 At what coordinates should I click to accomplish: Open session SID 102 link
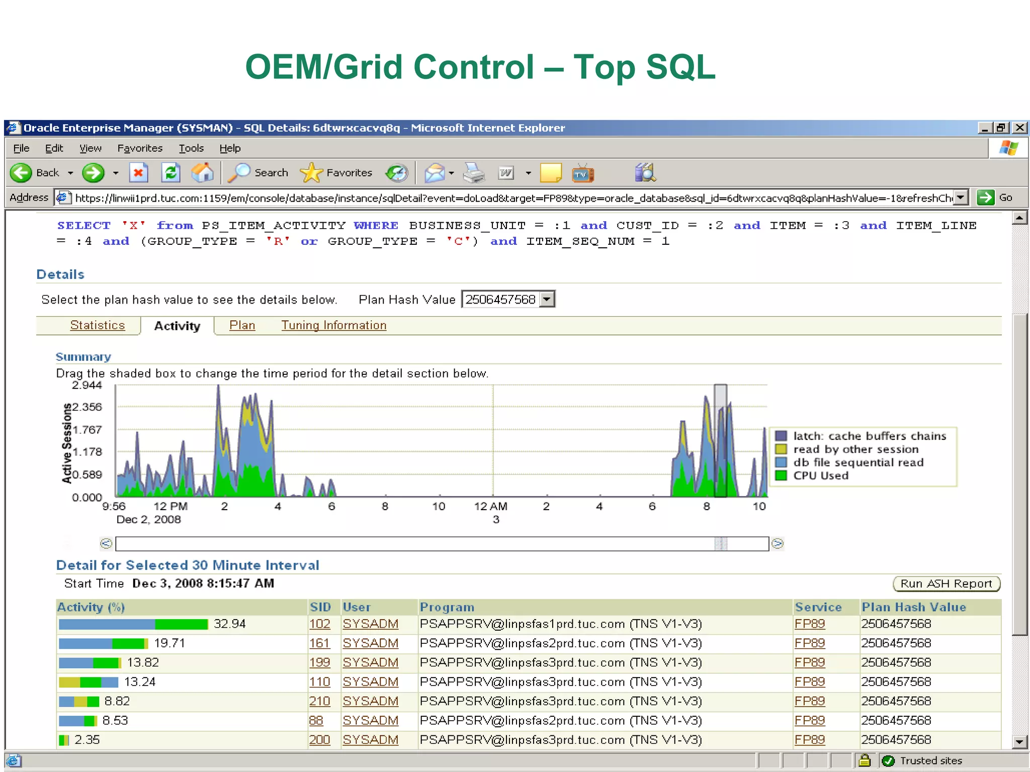[x=320, y=624]
